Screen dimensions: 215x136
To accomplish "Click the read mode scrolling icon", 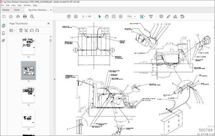I will click(x=151, y=17).
